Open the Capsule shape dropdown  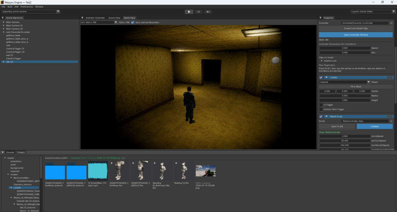tap(345, 82)
